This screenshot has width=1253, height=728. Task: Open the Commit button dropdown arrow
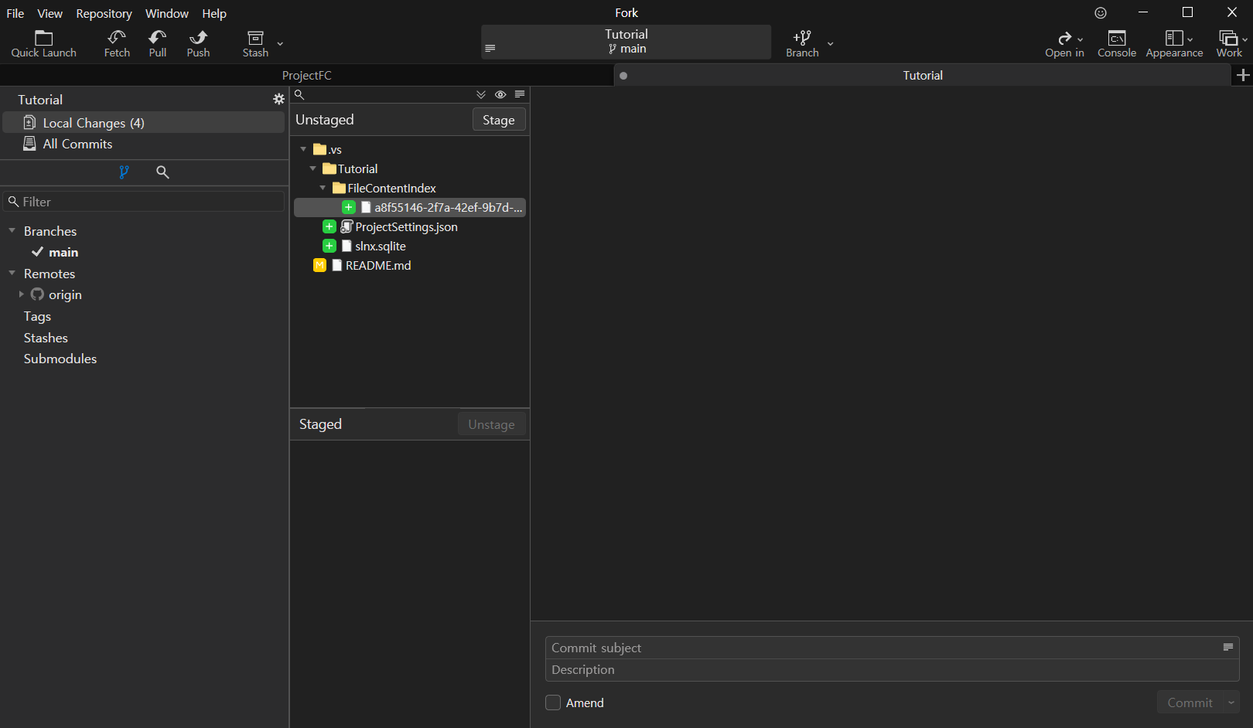click(1231, 702)
